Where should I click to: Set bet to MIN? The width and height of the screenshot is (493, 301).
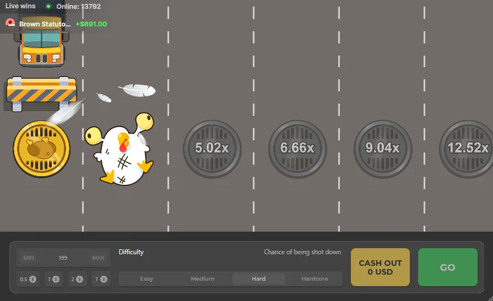pyautogui.click(x=28, y=258)
